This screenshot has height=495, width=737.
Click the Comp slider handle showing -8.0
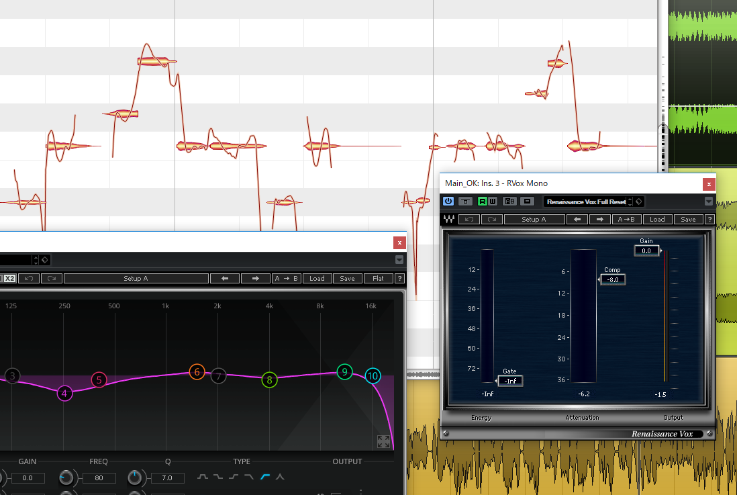[x=613, y=279]
